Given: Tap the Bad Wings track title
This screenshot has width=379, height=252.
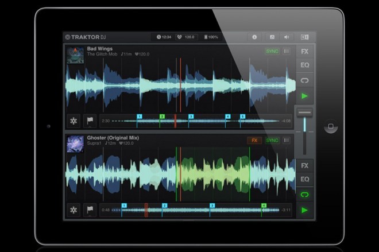Looking at the screenshot, I should pyautogui.click(x=99, y=49).
